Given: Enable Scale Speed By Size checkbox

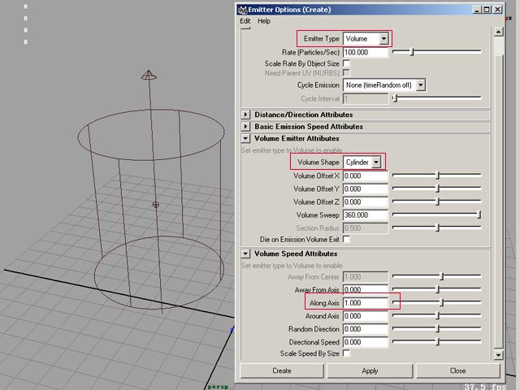Looking at the screenshot, I should click(x=346, y=353).
